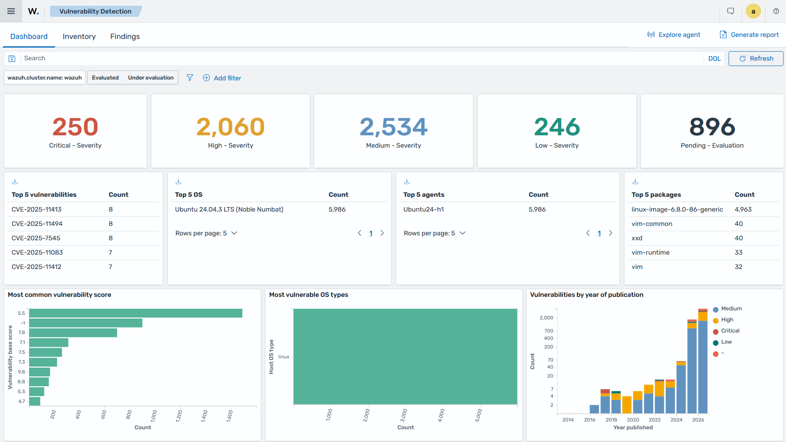Open the newsfeed chat bubble icon
786x442 pixels.
pos(731,11)
